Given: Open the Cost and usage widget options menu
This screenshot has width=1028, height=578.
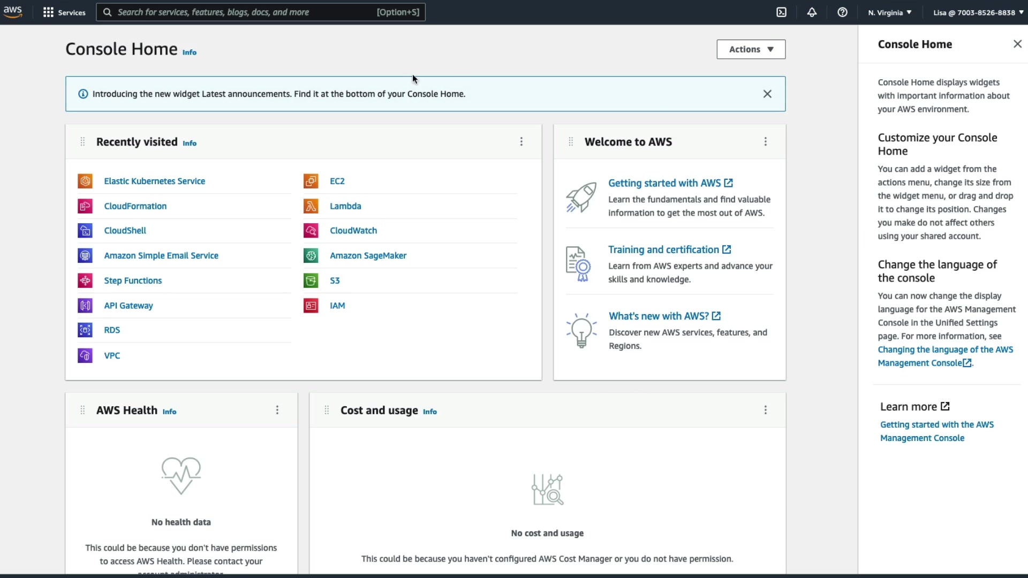Looking at the screenshot, I should (765, 410).
